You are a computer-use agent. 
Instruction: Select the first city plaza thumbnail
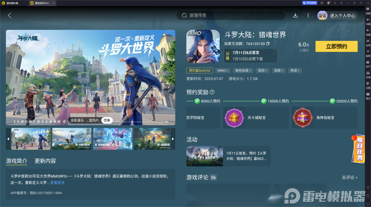pyautogui.click(x=31, y=139)
